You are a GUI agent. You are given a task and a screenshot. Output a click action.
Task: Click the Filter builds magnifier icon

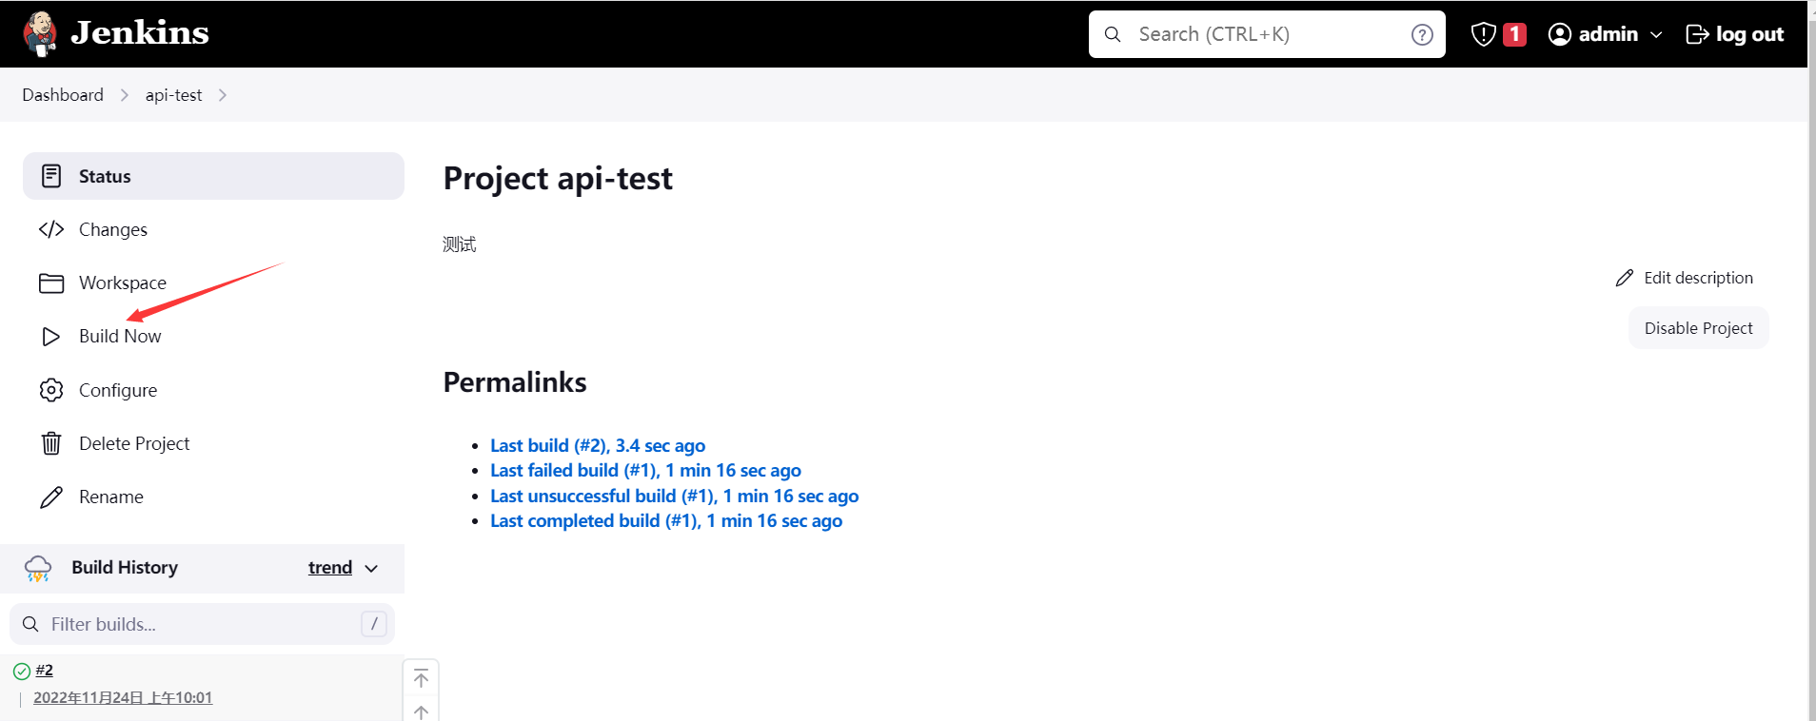30,624
